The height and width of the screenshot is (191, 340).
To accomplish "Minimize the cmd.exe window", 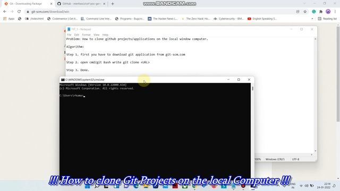I will coord(228,80).
